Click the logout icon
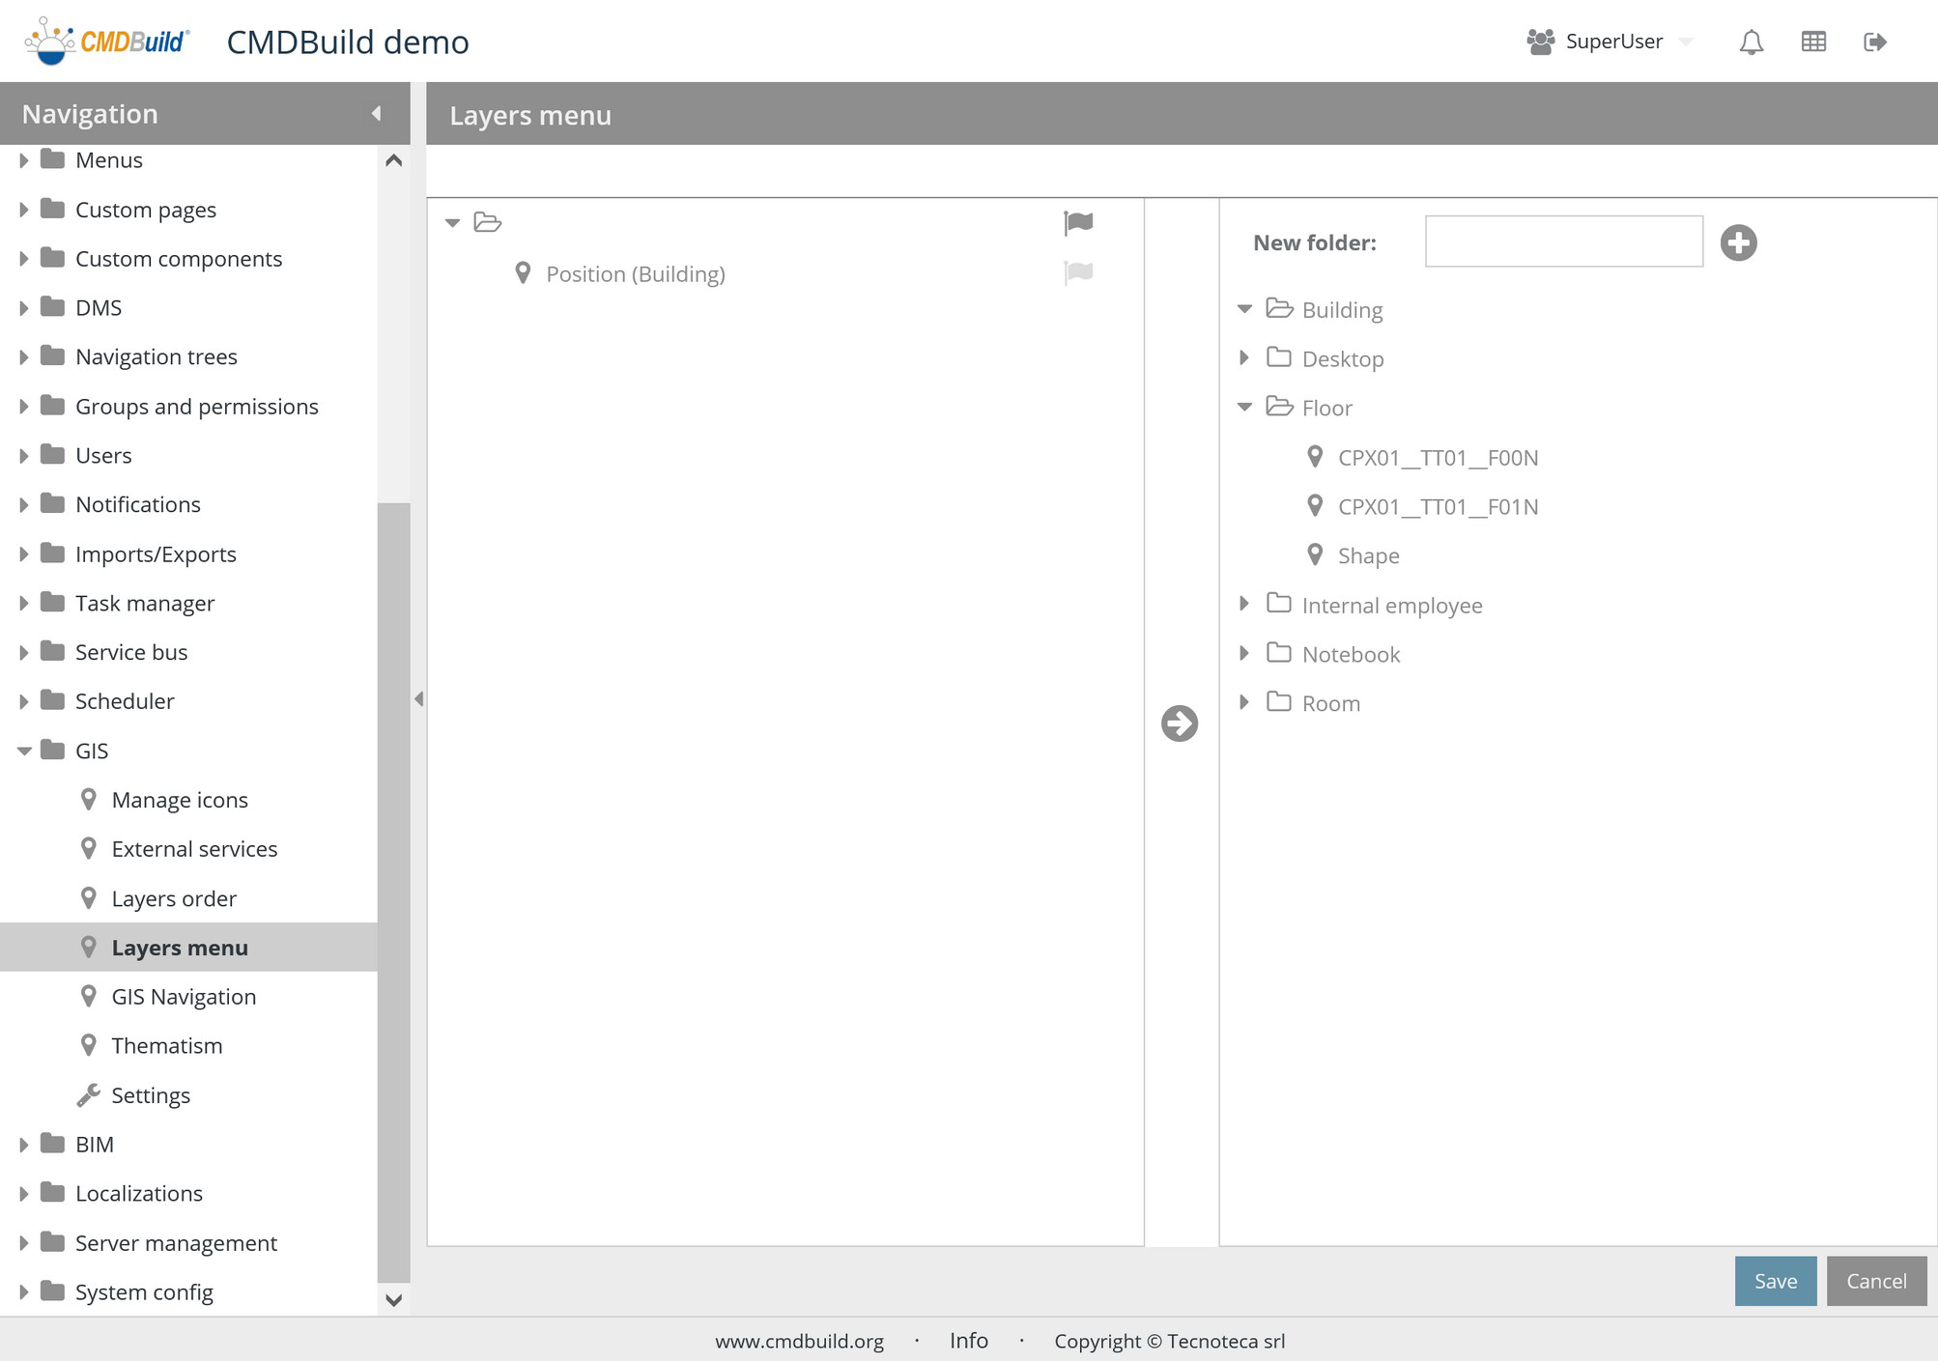1938x1361 pixels. pos(1874,42)
